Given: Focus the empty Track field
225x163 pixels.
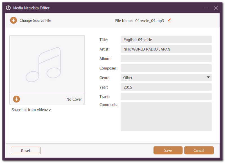Looking at the screenshot, I should [166, 96].
